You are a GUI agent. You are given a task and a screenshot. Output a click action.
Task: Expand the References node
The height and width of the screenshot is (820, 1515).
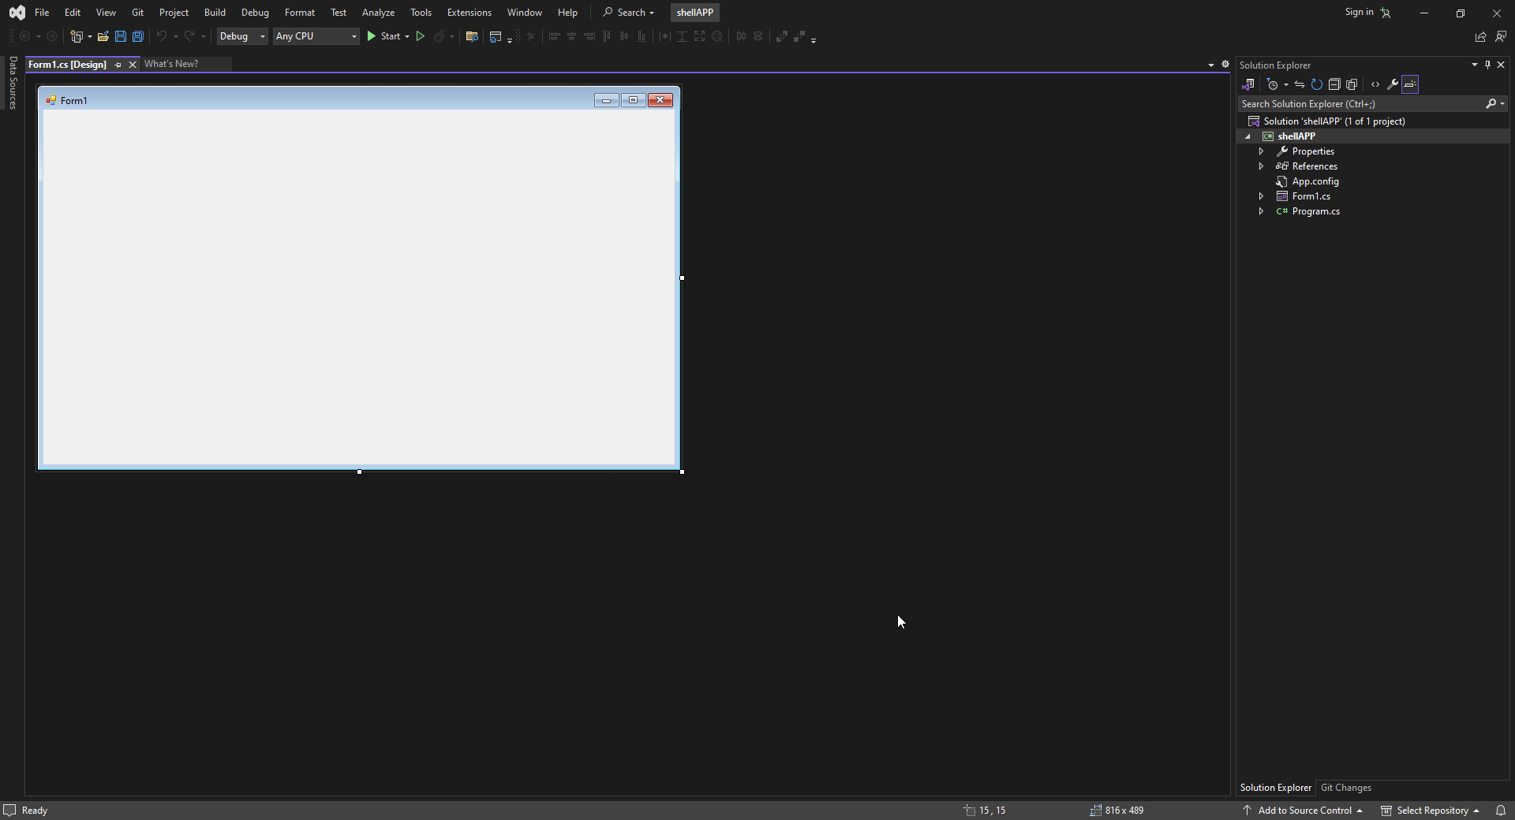(1261, 166)
